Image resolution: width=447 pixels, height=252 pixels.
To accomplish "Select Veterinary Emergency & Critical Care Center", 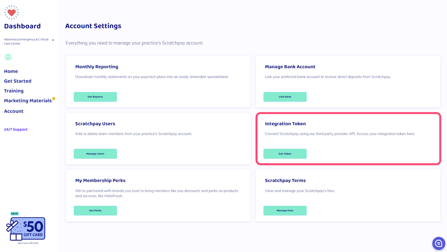I will point(26,42).
